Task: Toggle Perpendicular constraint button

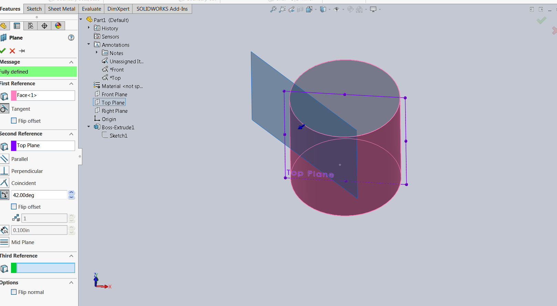Action: [x=4, y=171]
